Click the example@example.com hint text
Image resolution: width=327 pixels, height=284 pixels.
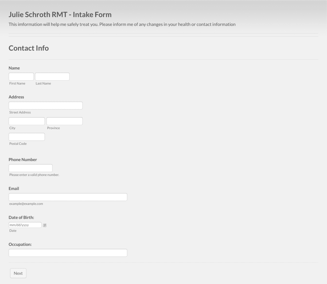pos(26,203)
